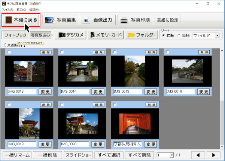The height and width of the screenshot is (161, 225).
Task: Click すべて解除 deselect all
Action: click(x=140, y=155)
